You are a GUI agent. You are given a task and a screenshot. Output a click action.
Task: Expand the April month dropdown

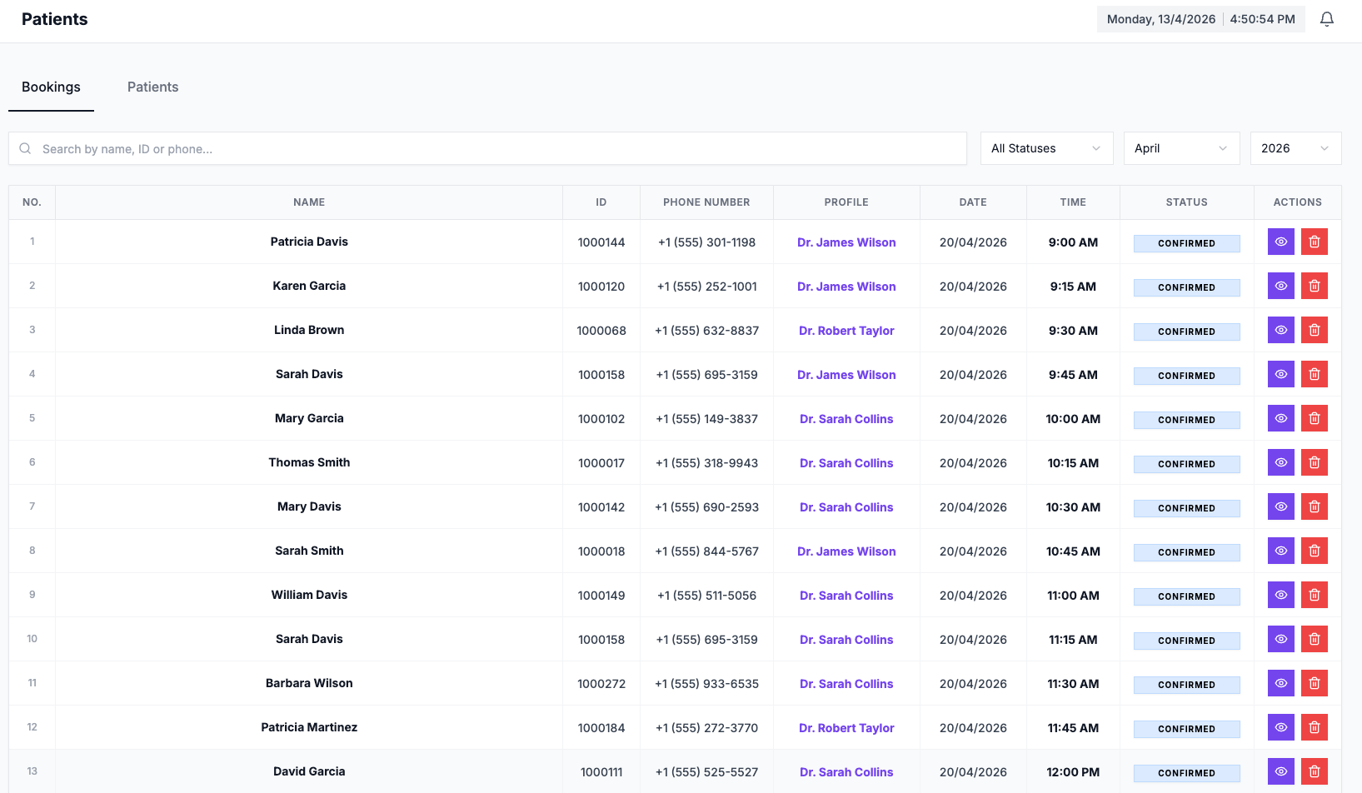[x=1180, y=148]
